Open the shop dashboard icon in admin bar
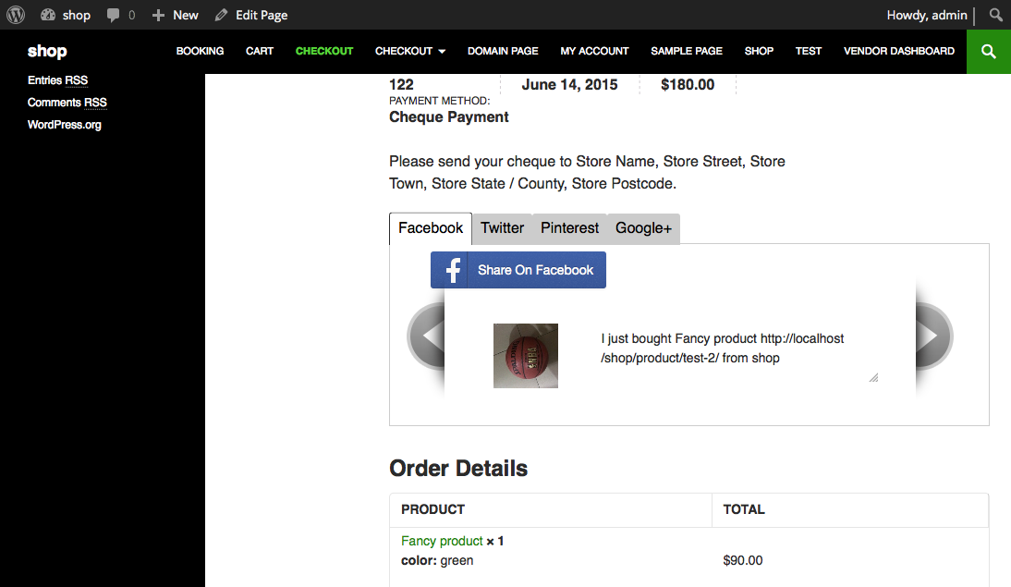1011x587 pixels. pyautogui.click(x=49, y=15)
